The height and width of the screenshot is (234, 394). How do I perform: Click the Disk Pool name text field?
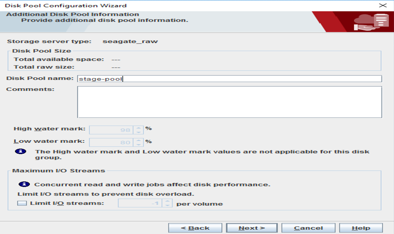229,79
